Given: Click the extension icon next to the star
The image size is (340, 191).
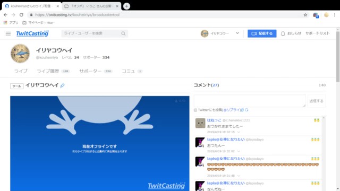Looking at the screenshot, I should coord(316,15).
